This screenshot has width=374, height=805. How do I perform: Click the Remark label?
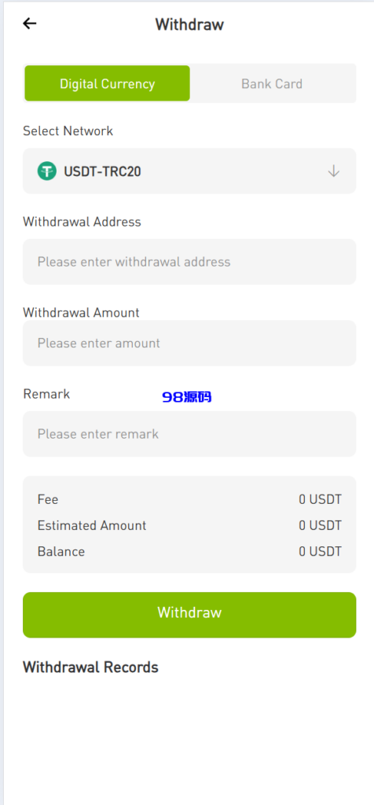coord(46,395)
